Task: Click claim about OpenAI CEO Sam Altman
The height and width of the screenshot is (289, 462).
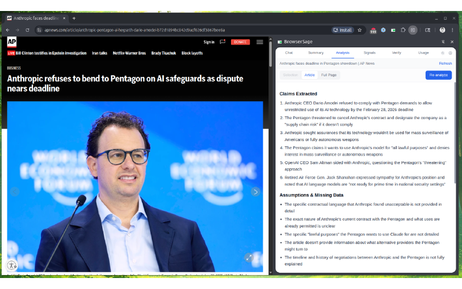Action: click(x=365, y=166)
